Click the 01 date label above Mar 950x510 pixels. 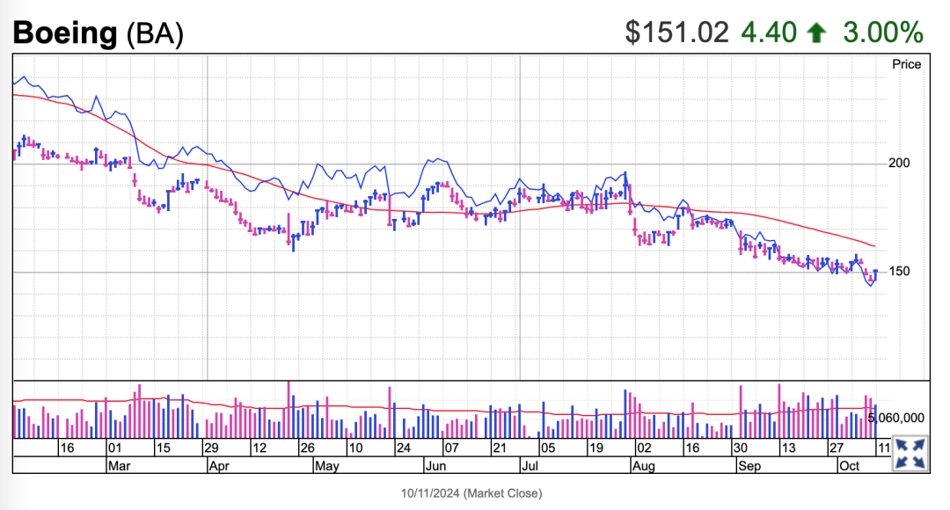114,448
